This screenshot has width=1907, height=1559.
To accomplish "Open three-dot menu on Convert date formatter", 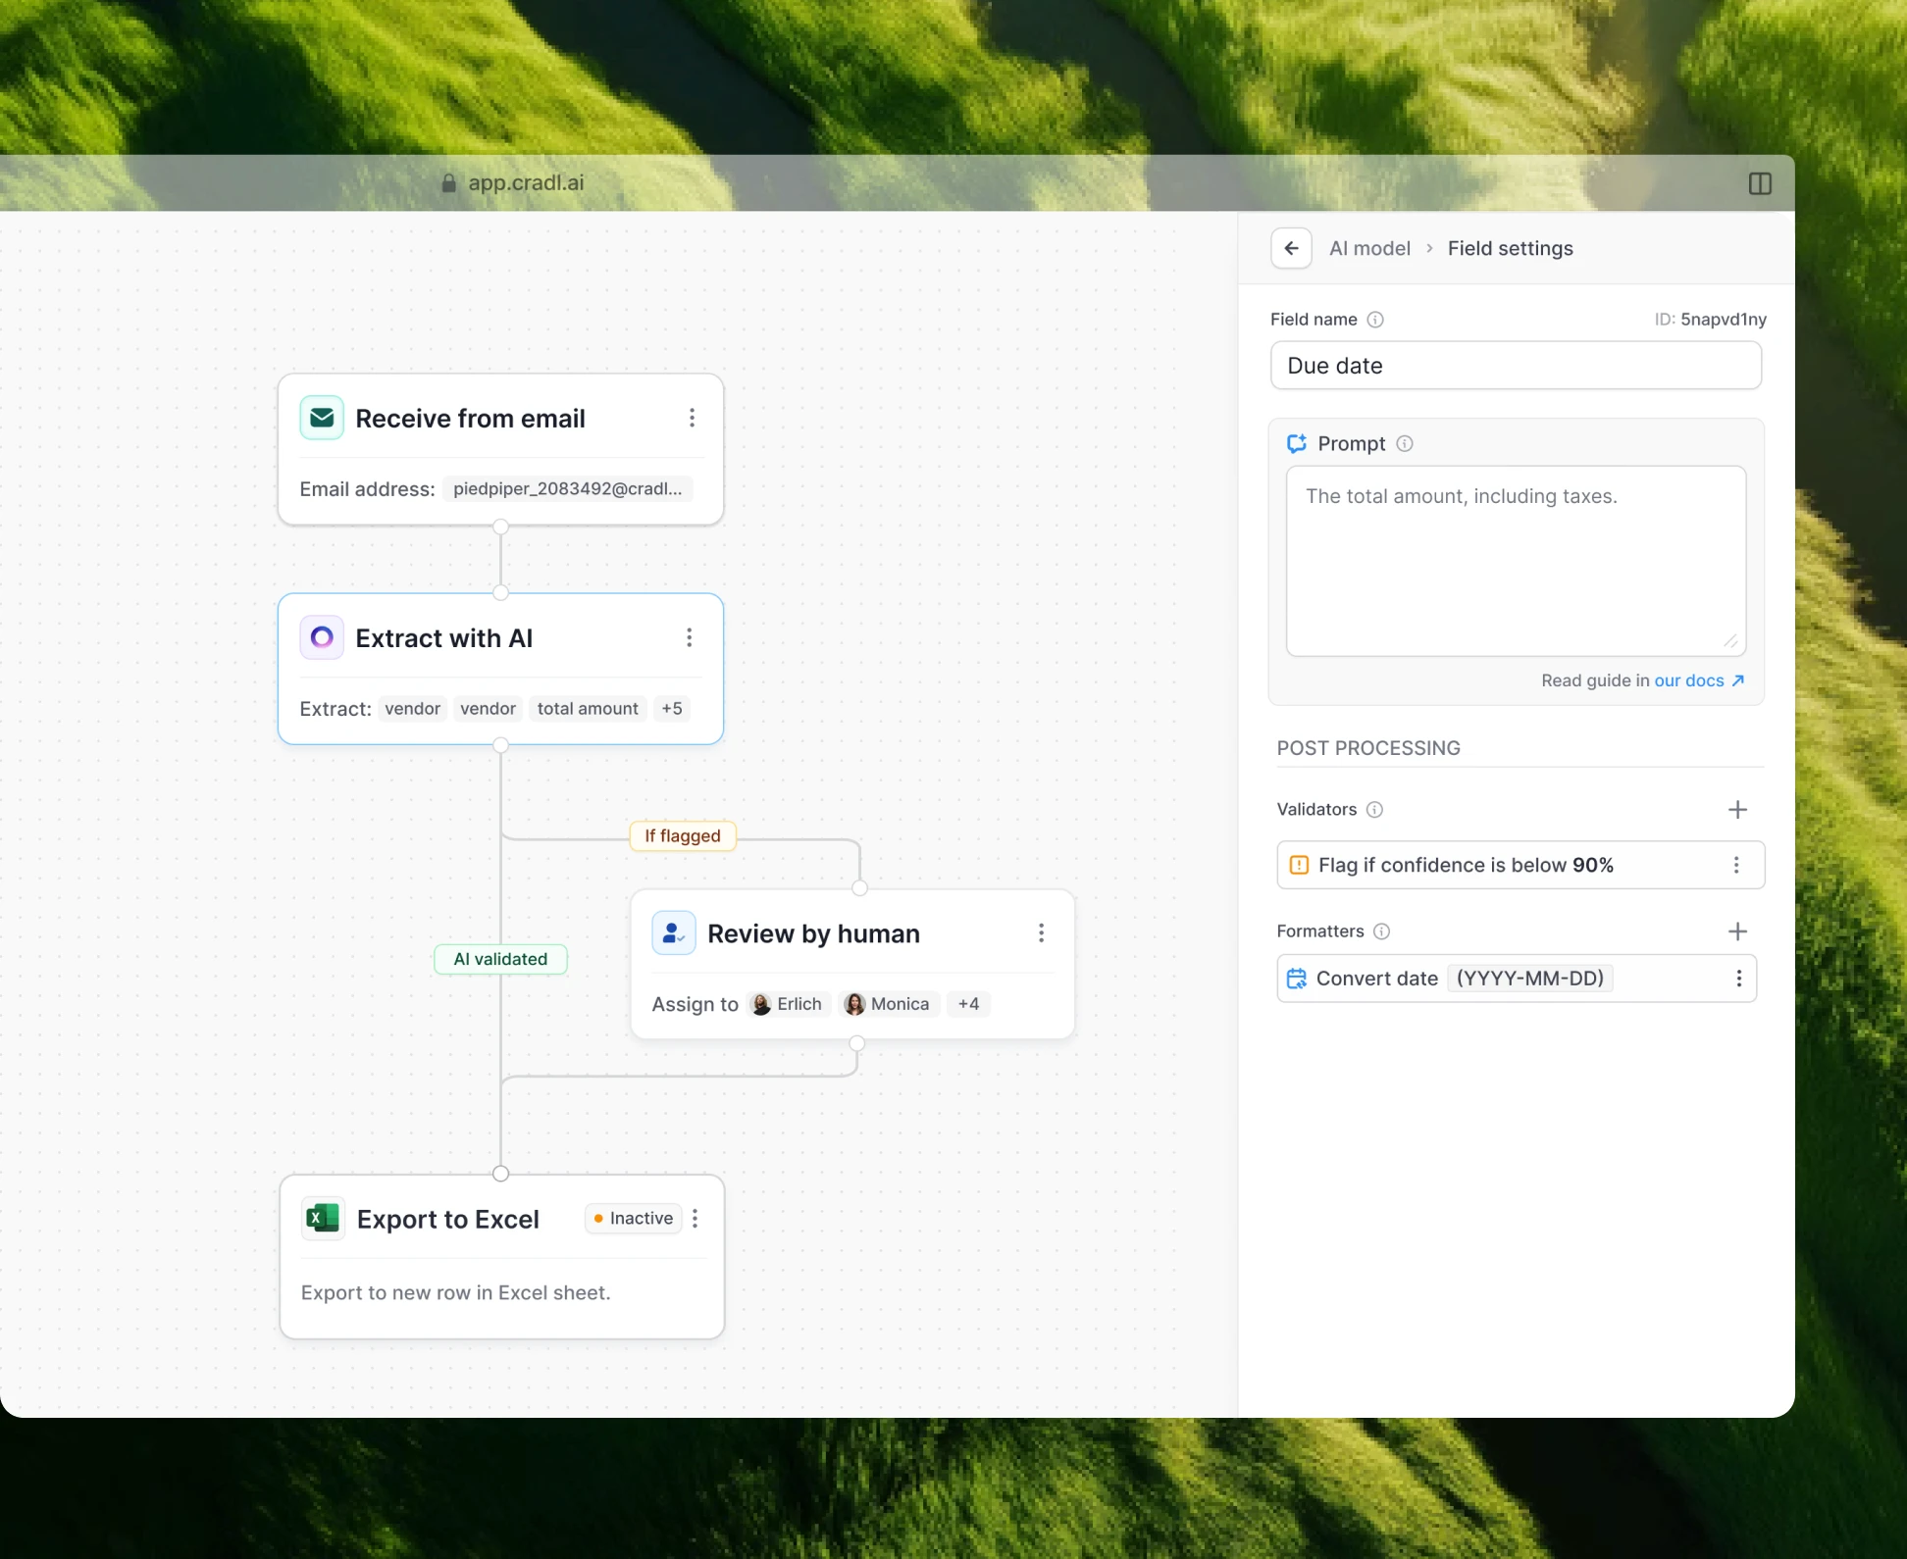I will click(x=1738, y=978).
